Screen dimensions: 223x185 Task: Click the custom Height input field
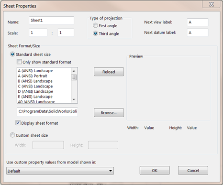103,145
